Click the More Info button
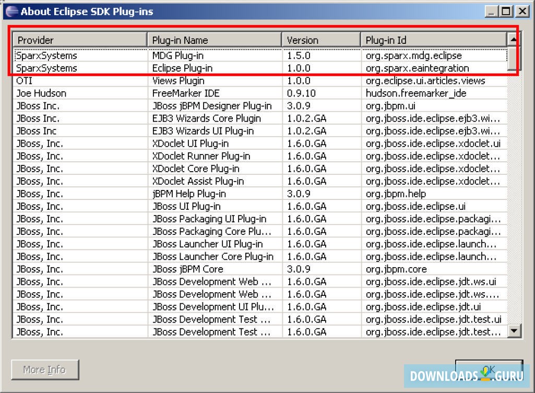 point(45,370)
